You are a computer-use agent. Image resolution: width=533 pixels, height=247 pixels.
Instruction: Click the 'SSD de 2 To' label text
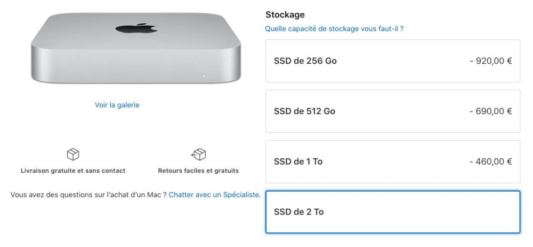298,212
